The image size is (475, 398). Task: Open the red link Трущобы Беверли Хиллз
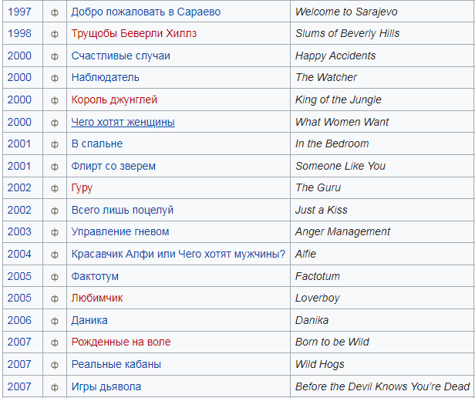[134, 33]
